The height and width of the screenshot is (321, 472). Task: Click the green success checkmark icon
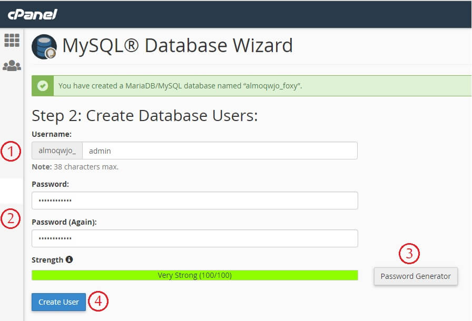(x=43, y=86)
